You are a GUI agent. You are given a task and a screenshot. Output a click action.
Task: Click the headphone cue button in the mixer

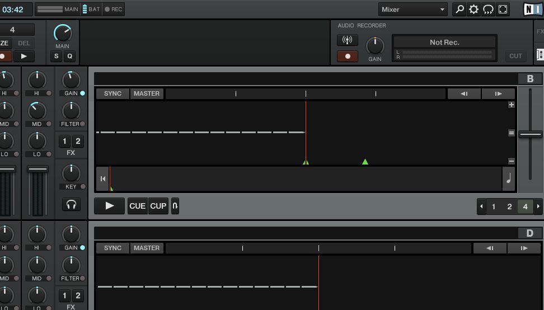[x=71, y=205]
